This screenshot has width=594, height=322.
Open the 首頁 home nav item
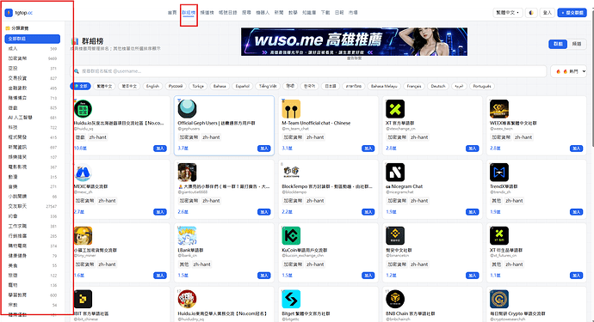(172, 13)
